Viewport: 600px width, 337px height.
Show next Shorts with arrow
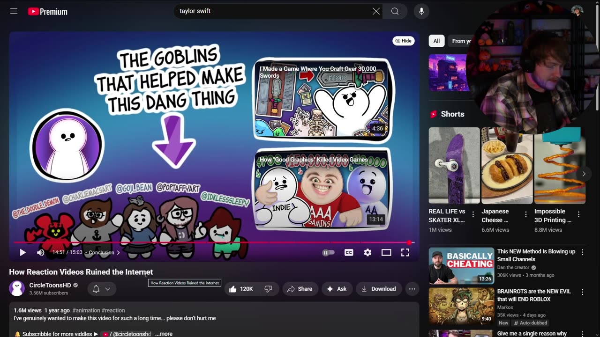(x=584, y=174)
